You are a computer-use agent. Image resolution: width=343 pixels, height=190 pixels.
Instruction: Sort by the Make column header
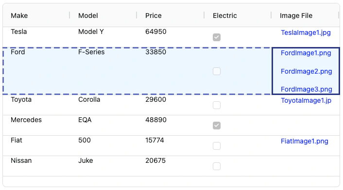coord(19,16)
